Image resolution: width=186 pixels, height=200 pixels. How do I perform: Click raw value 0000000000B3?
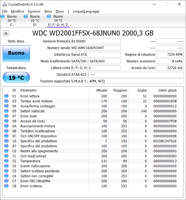[x=165, y=156]
